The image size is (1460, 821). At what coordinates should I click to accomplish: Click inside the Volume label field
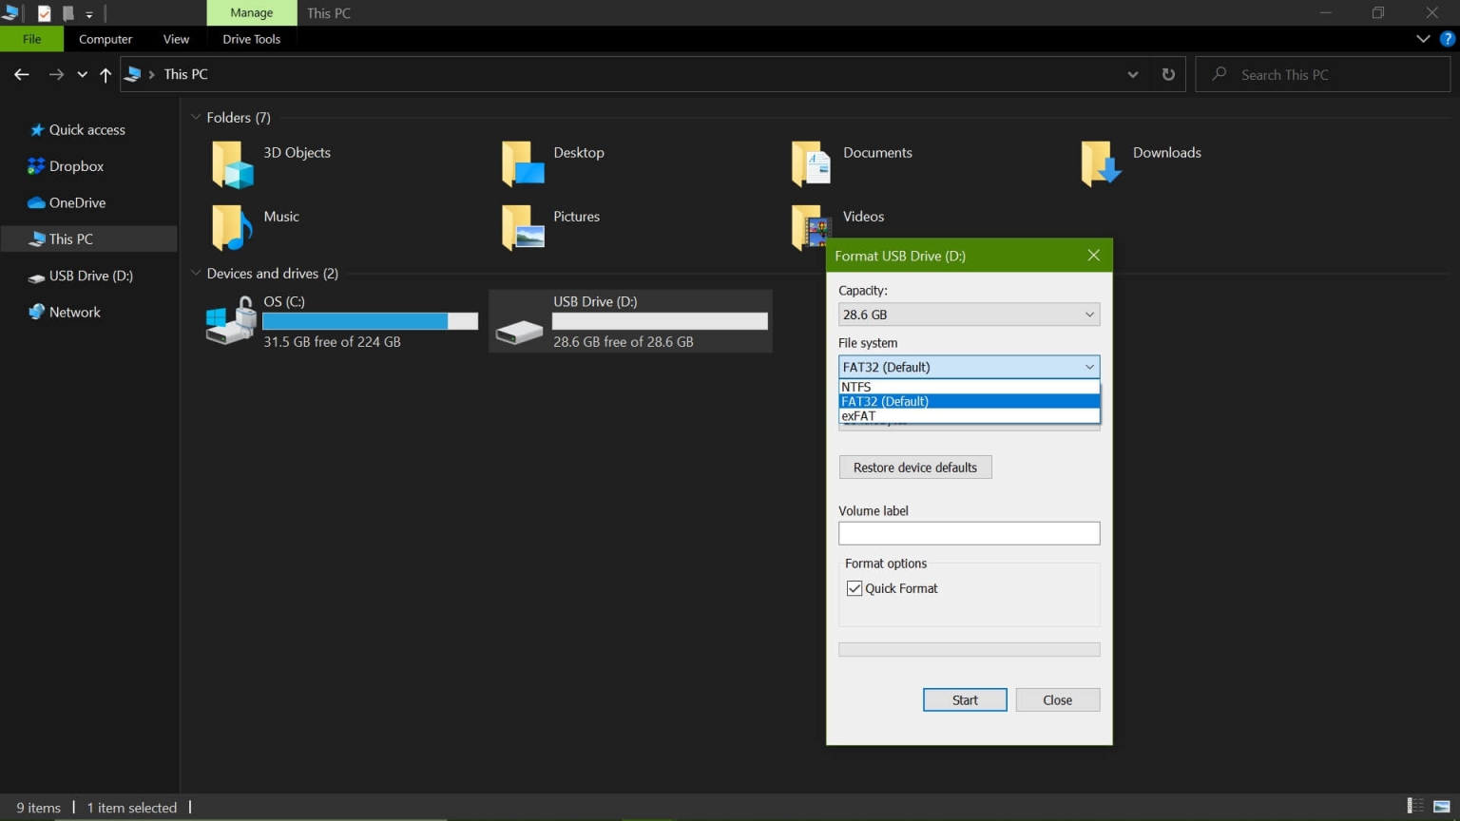pos(969,533)
